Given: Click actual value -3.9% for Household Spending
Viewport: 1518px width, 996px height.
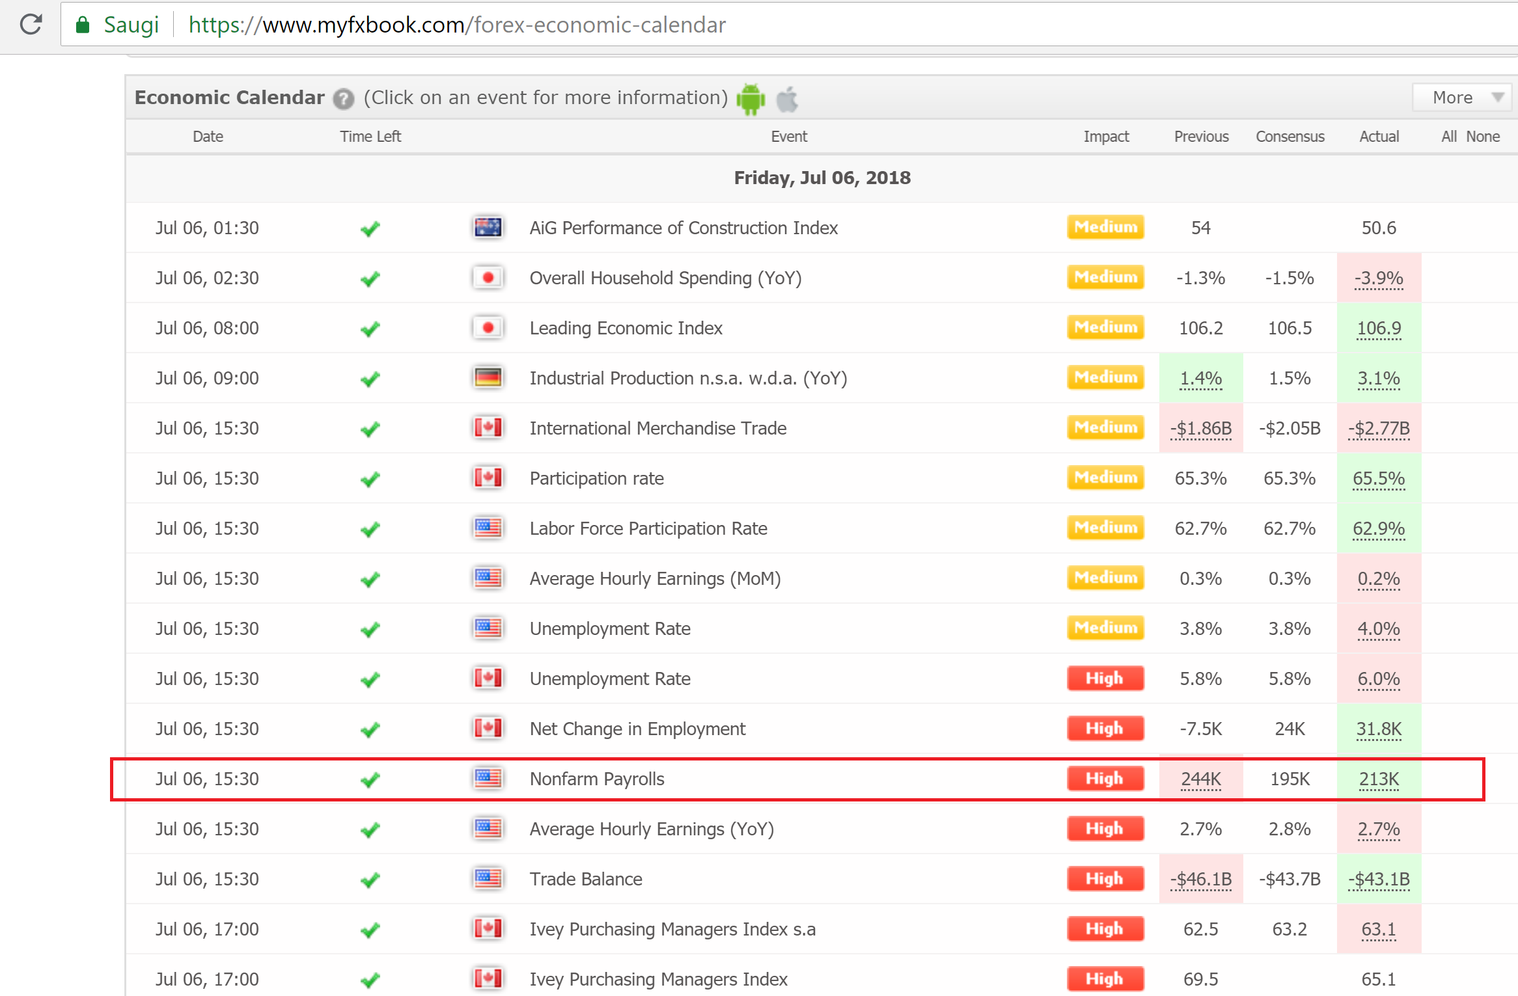Looking at the screenshot, I should point(1379,278).
